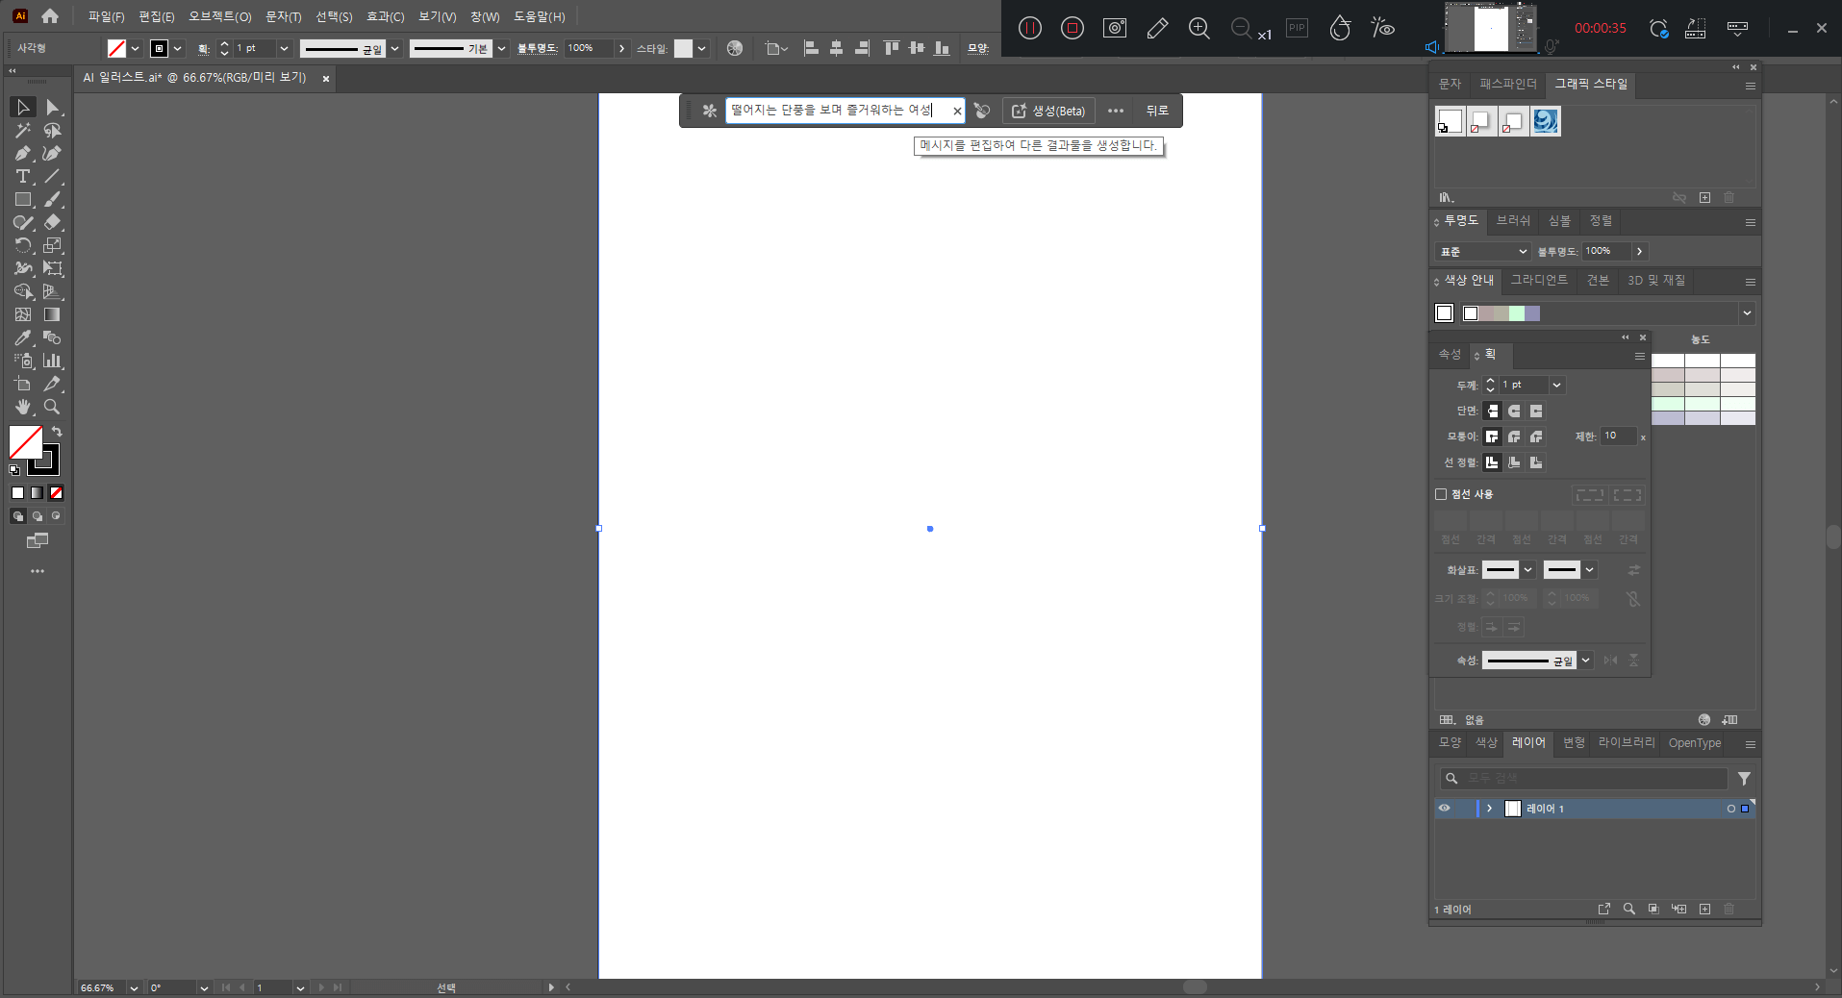Toggle visibility of 레이어 1
The height and width of the screenshot is (998, 1842).
tap(1444, 809)
